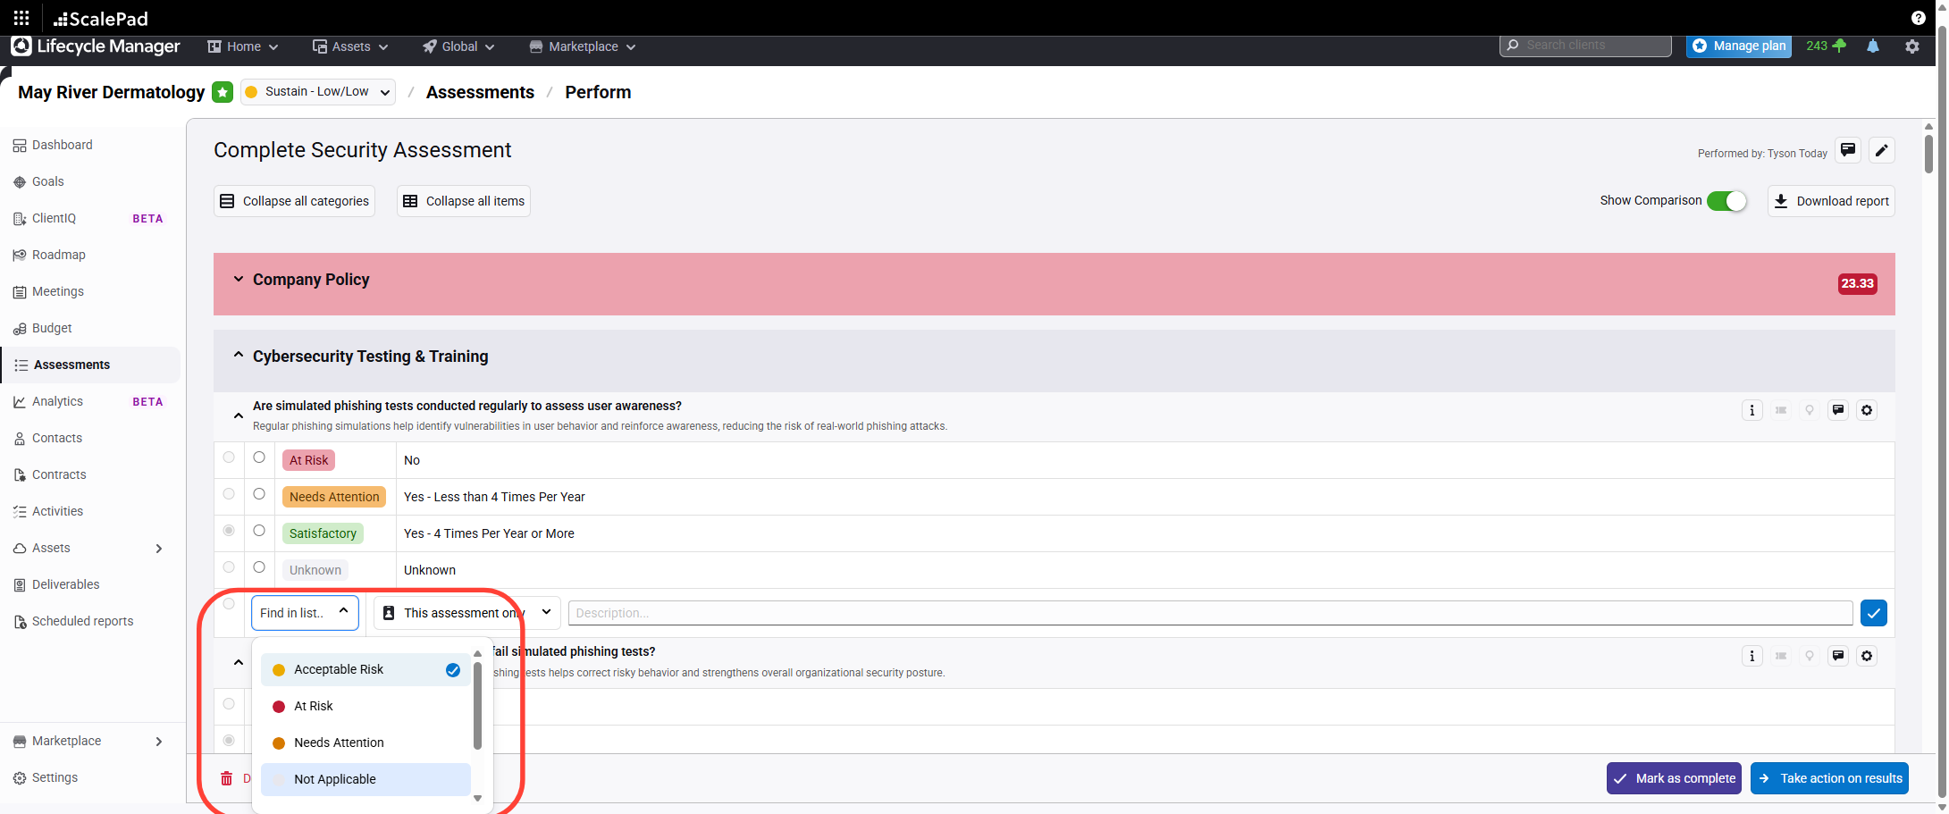Click the Mark as complete button
Viewport: 1949px width, 814px height.
[1674, 778]
